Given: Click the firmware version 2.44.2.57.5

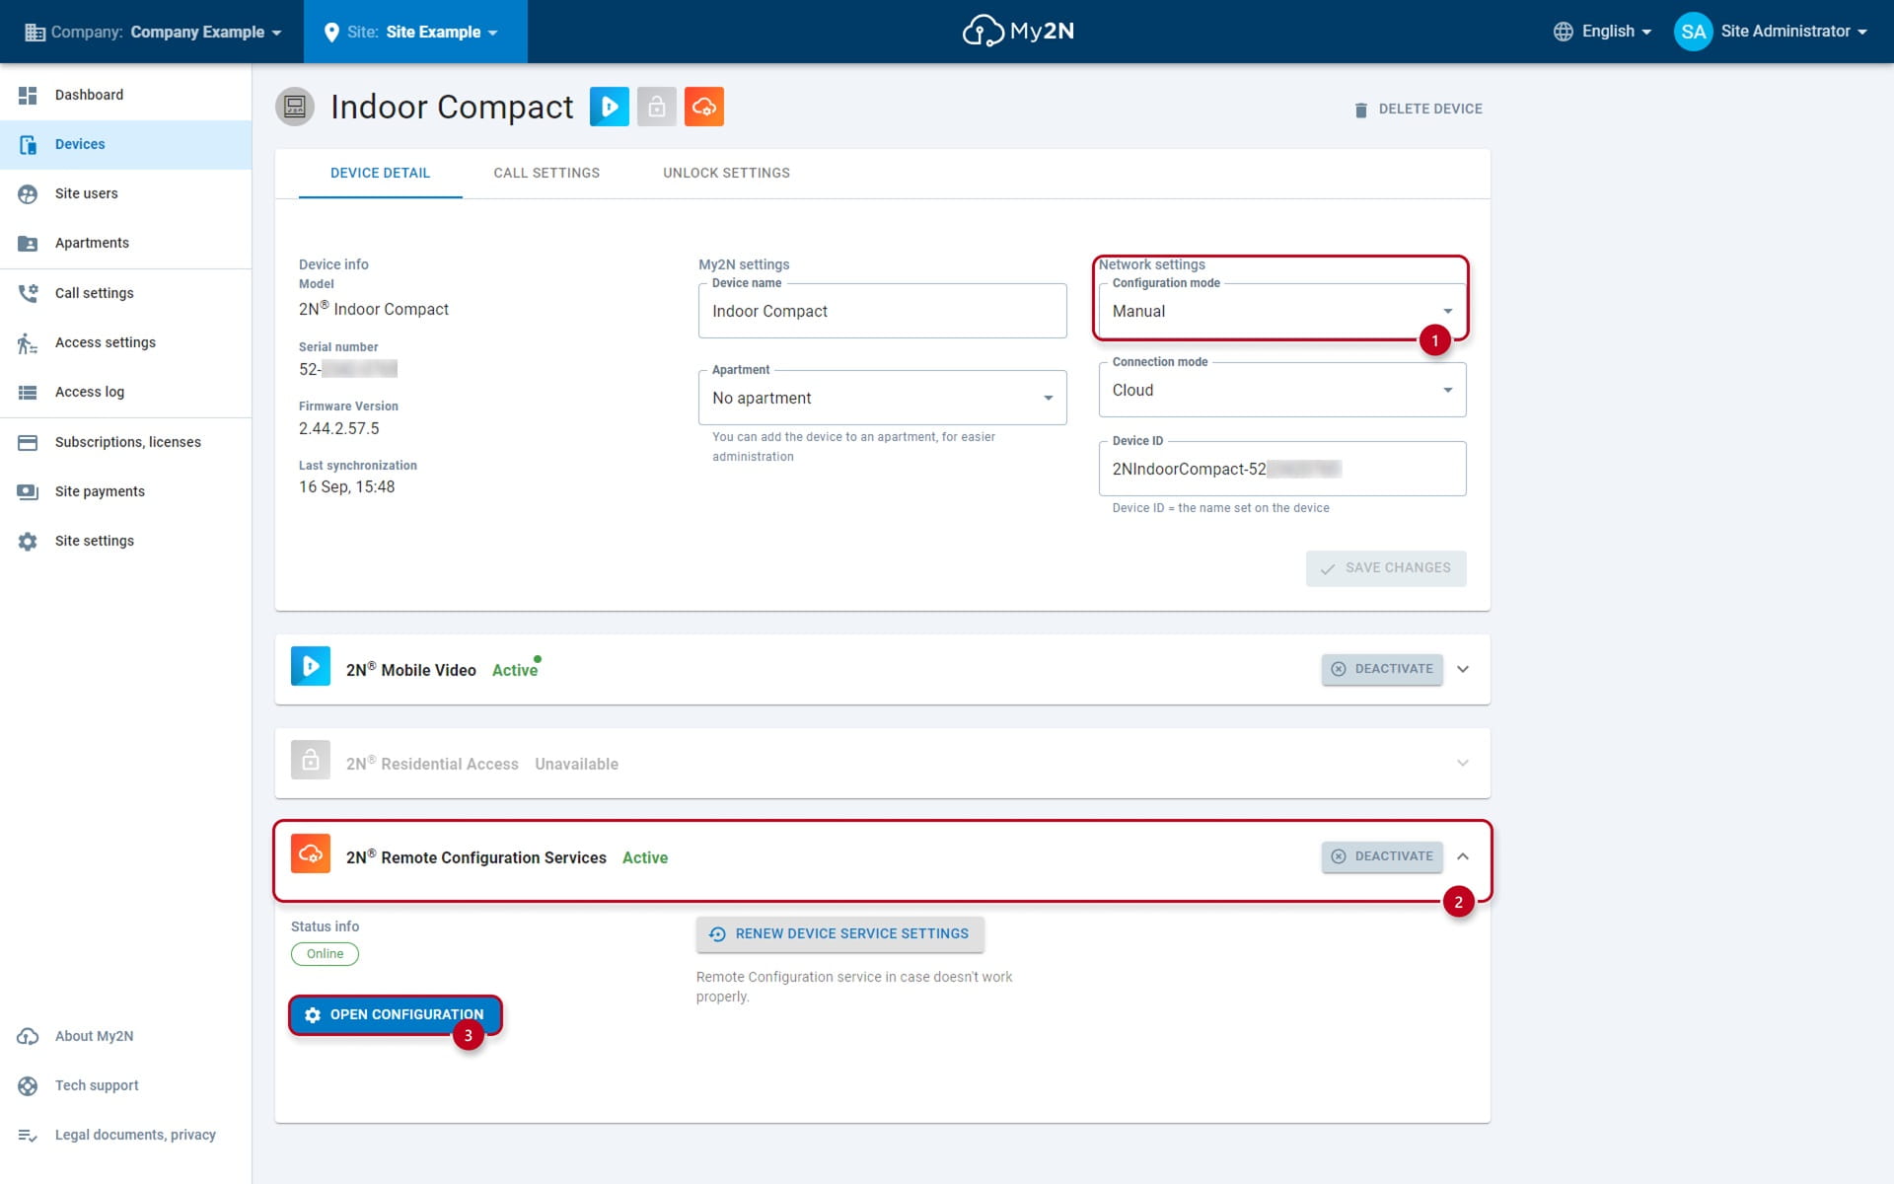Looking at the screenshot, I should coord(339,429).
